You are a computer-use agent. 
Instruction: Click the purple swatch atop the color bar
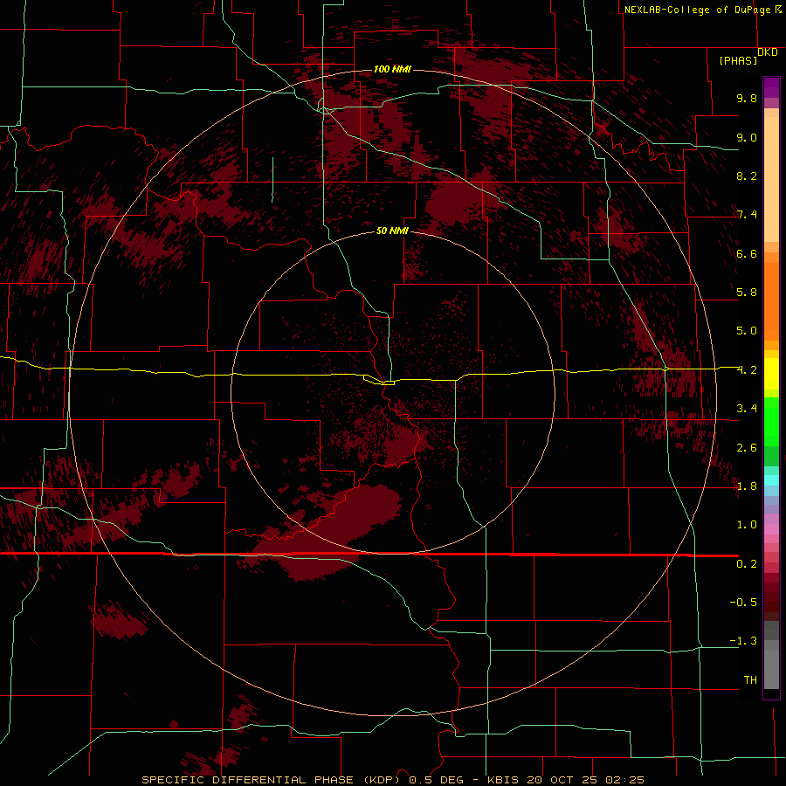771,87
